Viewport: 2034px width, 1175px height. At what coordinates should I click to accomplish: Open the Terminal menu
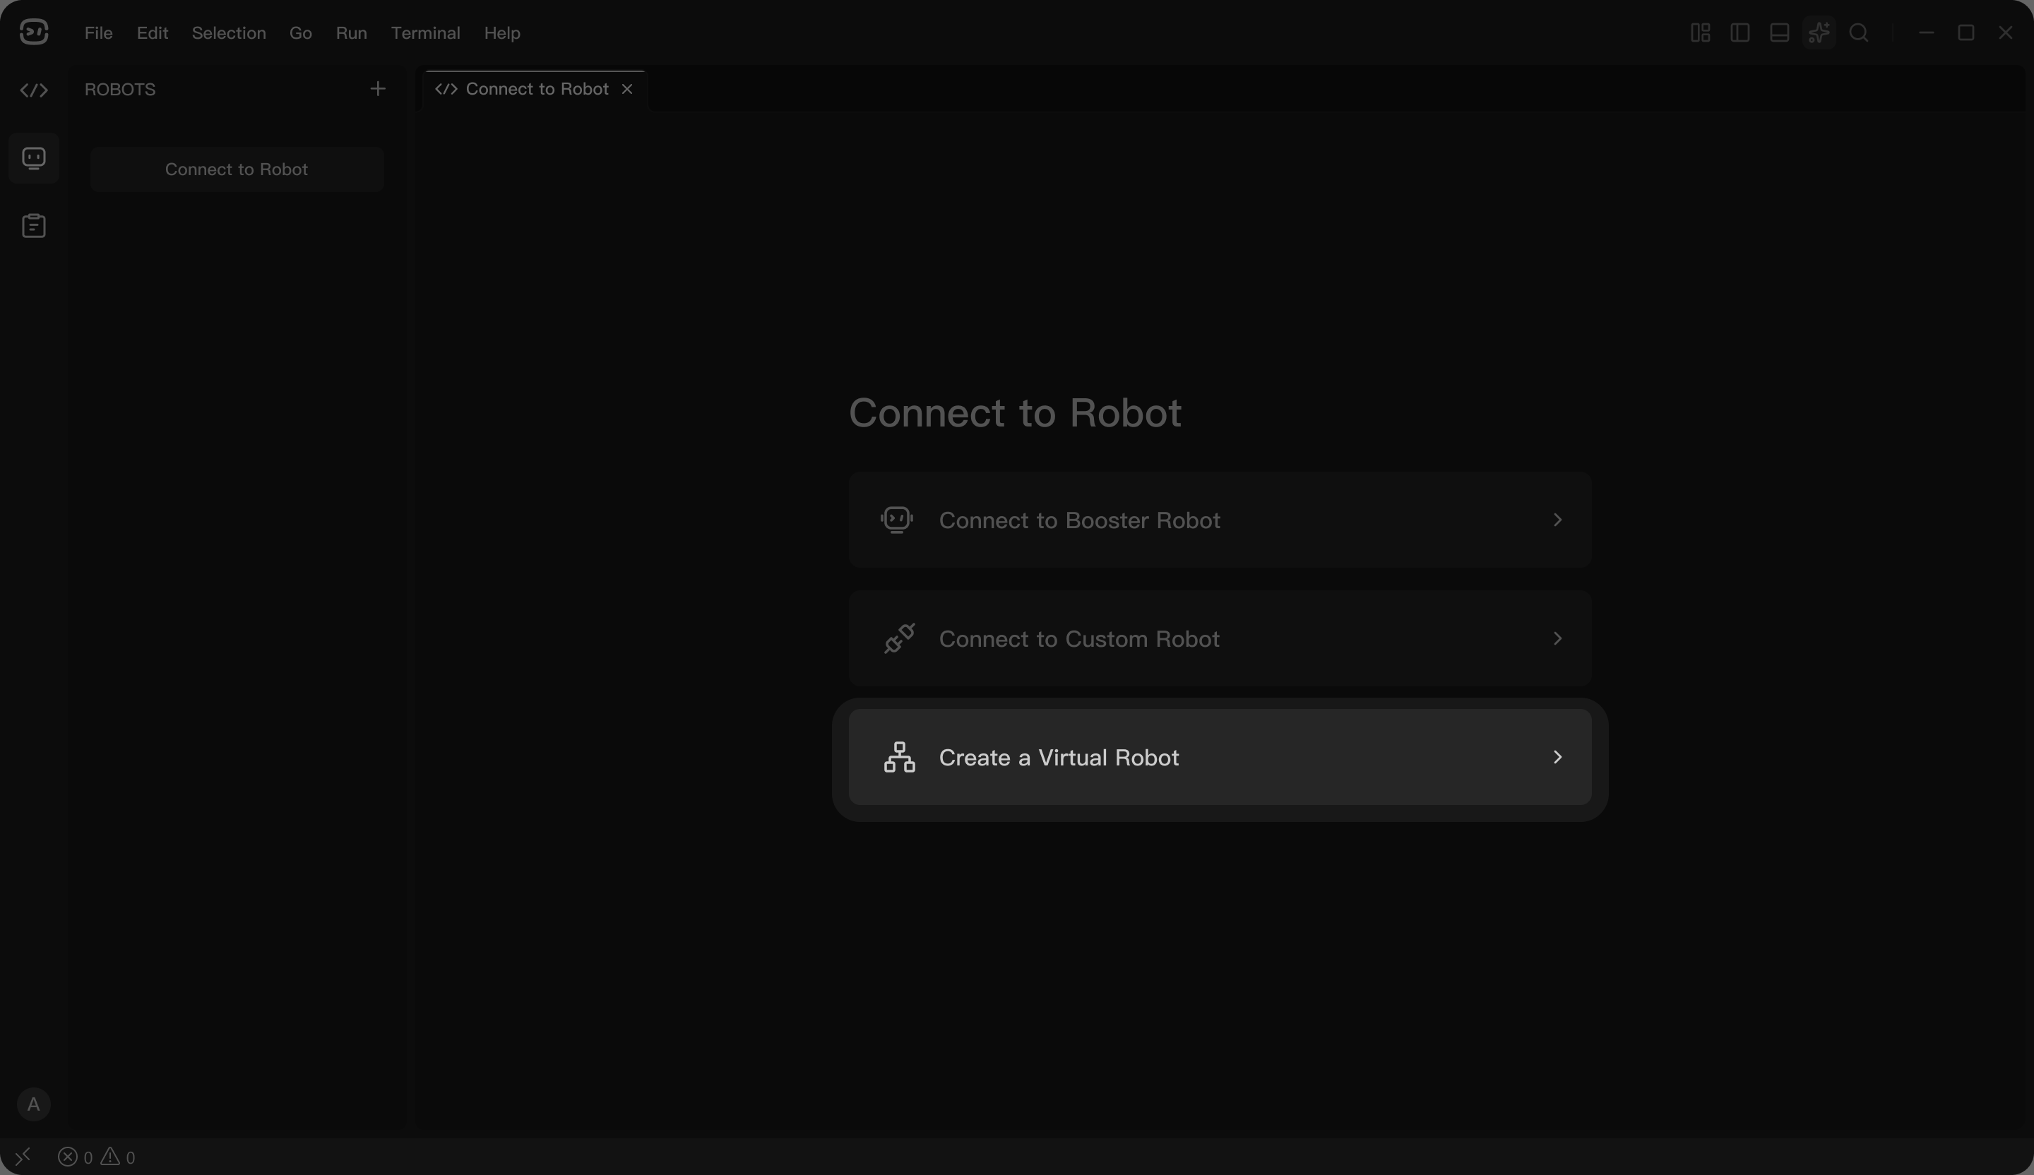point(425,33)
